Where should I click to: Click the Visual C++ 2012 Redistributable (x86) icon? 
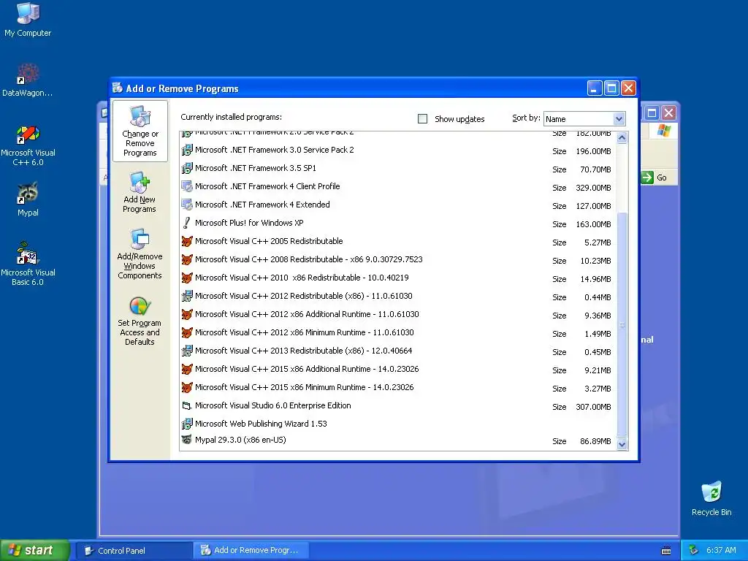tap(187, 296)
